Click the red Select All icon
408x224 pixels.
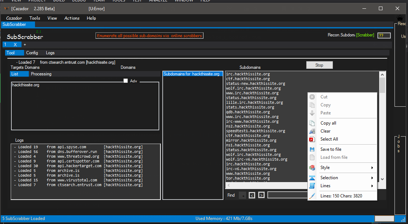[312, 139]
